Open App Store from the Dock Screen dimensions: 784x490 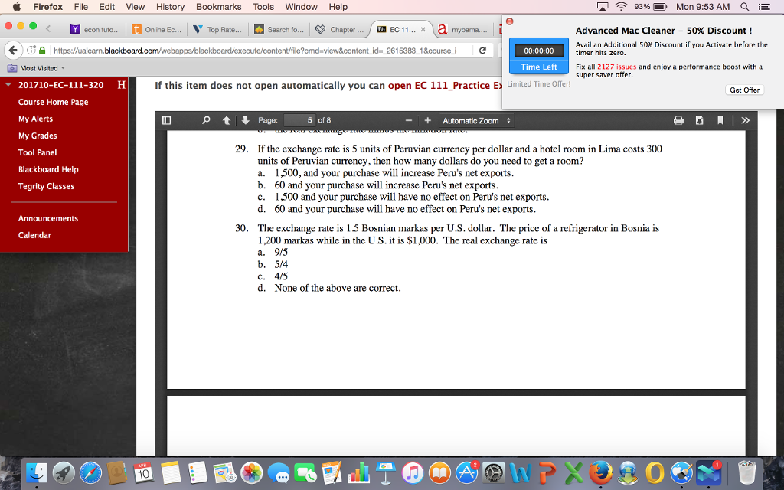coord(466,472)
